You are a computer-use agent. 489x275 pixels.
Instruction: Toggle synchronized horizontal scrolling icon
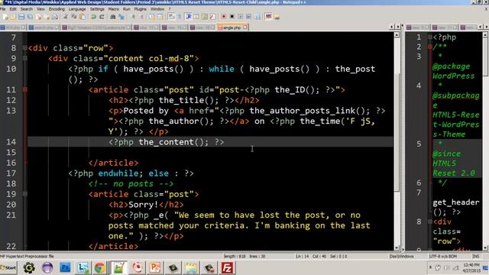(160, 17)
